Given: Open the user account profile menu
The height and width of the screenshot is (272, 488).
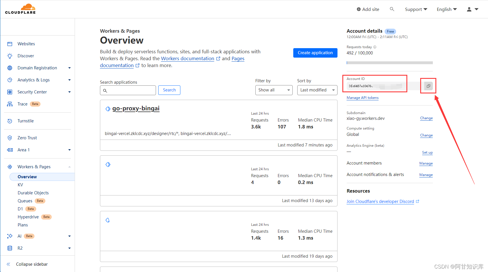Looking at the screenshot, I should tap(472, 9).
